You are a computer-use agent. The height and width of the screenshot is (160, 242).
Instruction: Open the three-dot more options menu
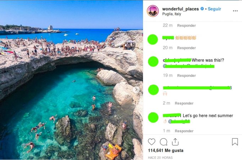[235, 11]
